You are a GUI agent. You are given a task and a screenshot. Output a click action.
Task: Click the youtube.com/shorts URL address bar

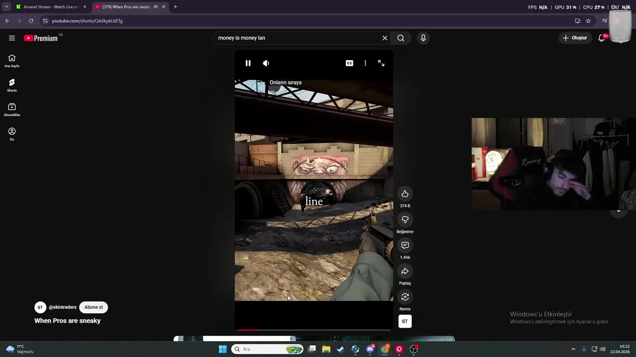pyautogui.click(x=308, y=21)
